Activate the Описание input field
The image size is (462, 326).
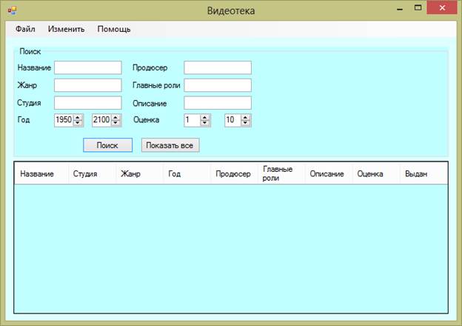pyautogui.click(x=218, y=103)
